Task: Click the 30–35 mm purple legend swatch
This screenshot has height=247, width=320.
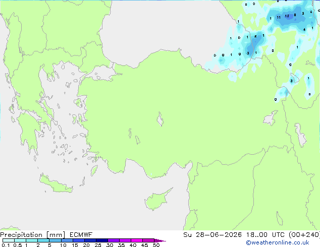Action: pyautogui.click(x=114, y=240)
